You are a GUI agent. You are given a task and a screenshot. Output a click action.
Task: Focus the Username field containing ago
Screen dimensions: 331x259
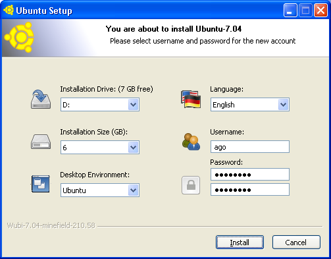[250, 147]
